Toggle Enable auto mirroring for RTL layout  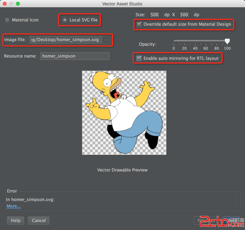point(139,58)
